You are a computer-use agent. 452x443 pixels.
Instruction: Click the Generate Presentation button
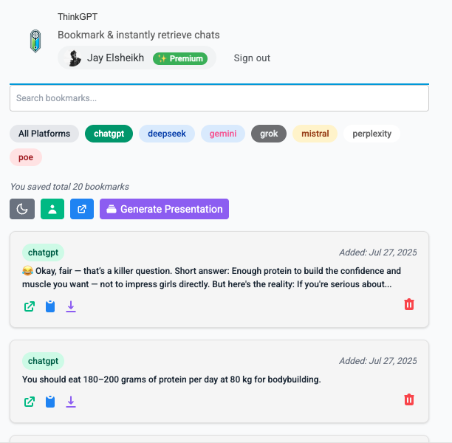click(x=164, y=209)
